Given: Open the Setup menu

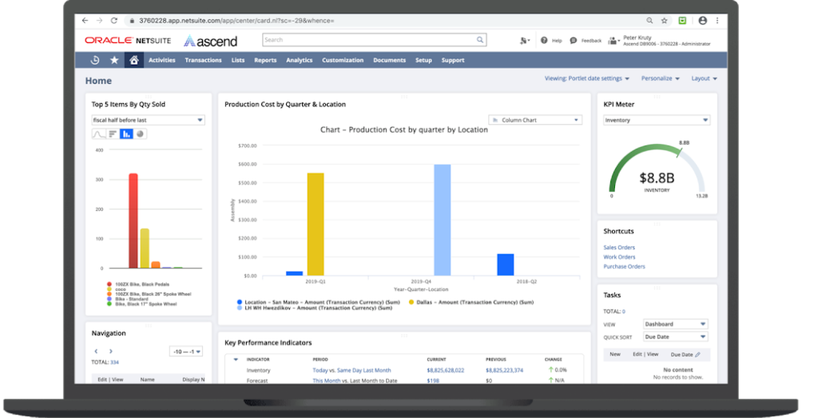Looking at the screenshot, I should [423, 60].
